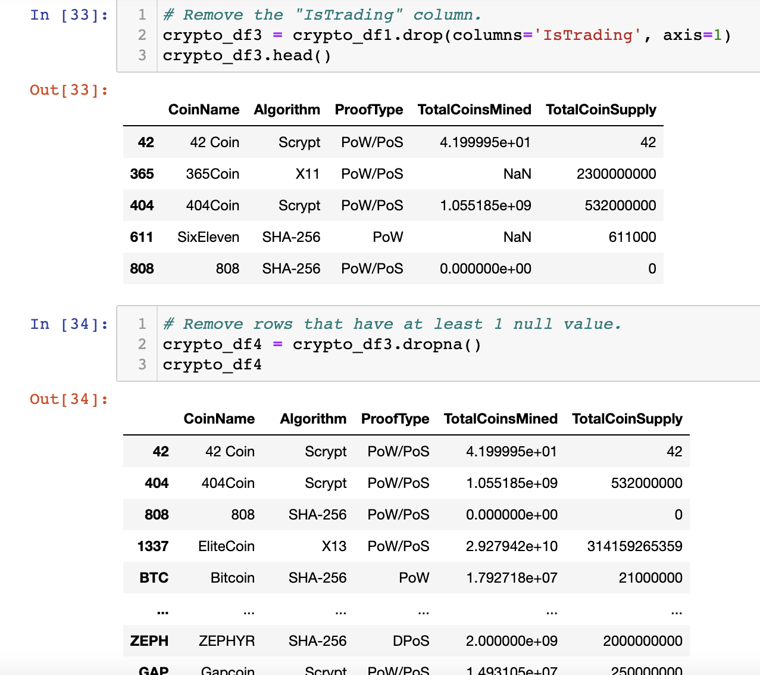This screenshot has height=675, width=760.
Task: Click the Out[33] output prompt
Action: [x=69, y=90]
